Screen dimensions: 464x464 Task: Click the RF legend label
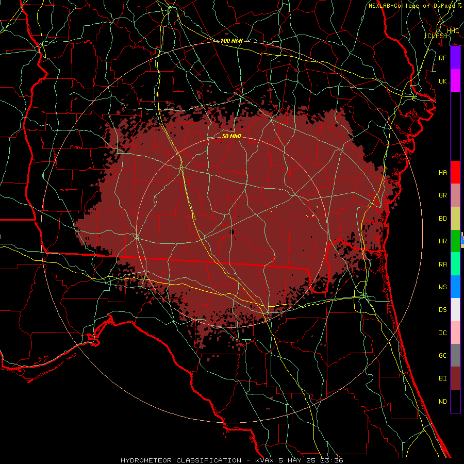442,58
